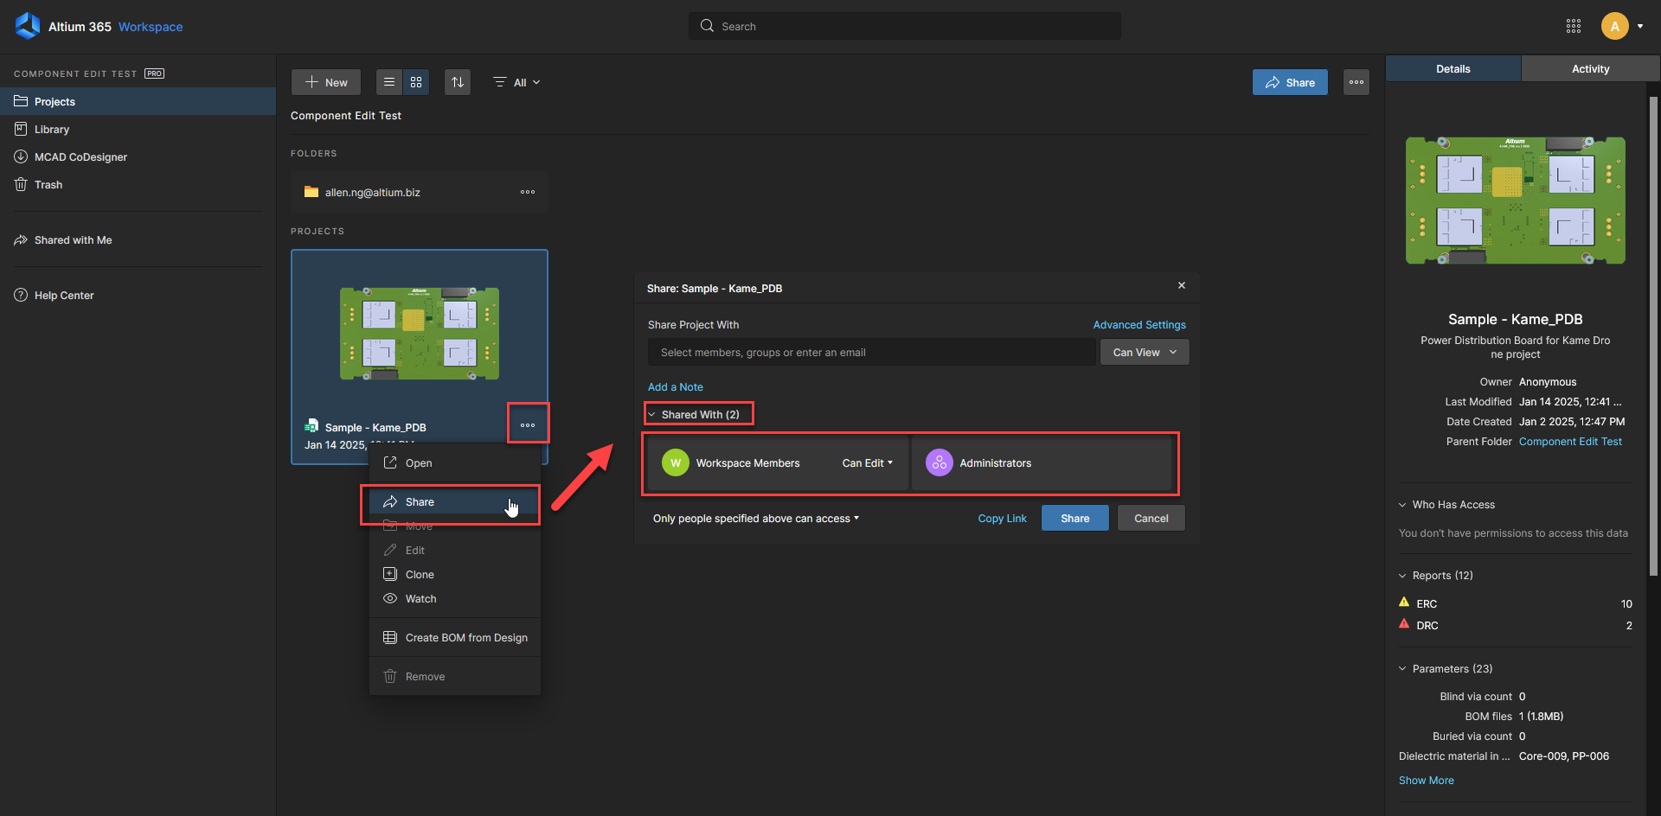This screenshot has width=1661, height=816.
Task: Open ellipsis menu for allen.ng@altium.biz folder
Action: pyautogui.click(x=528, y=192)
